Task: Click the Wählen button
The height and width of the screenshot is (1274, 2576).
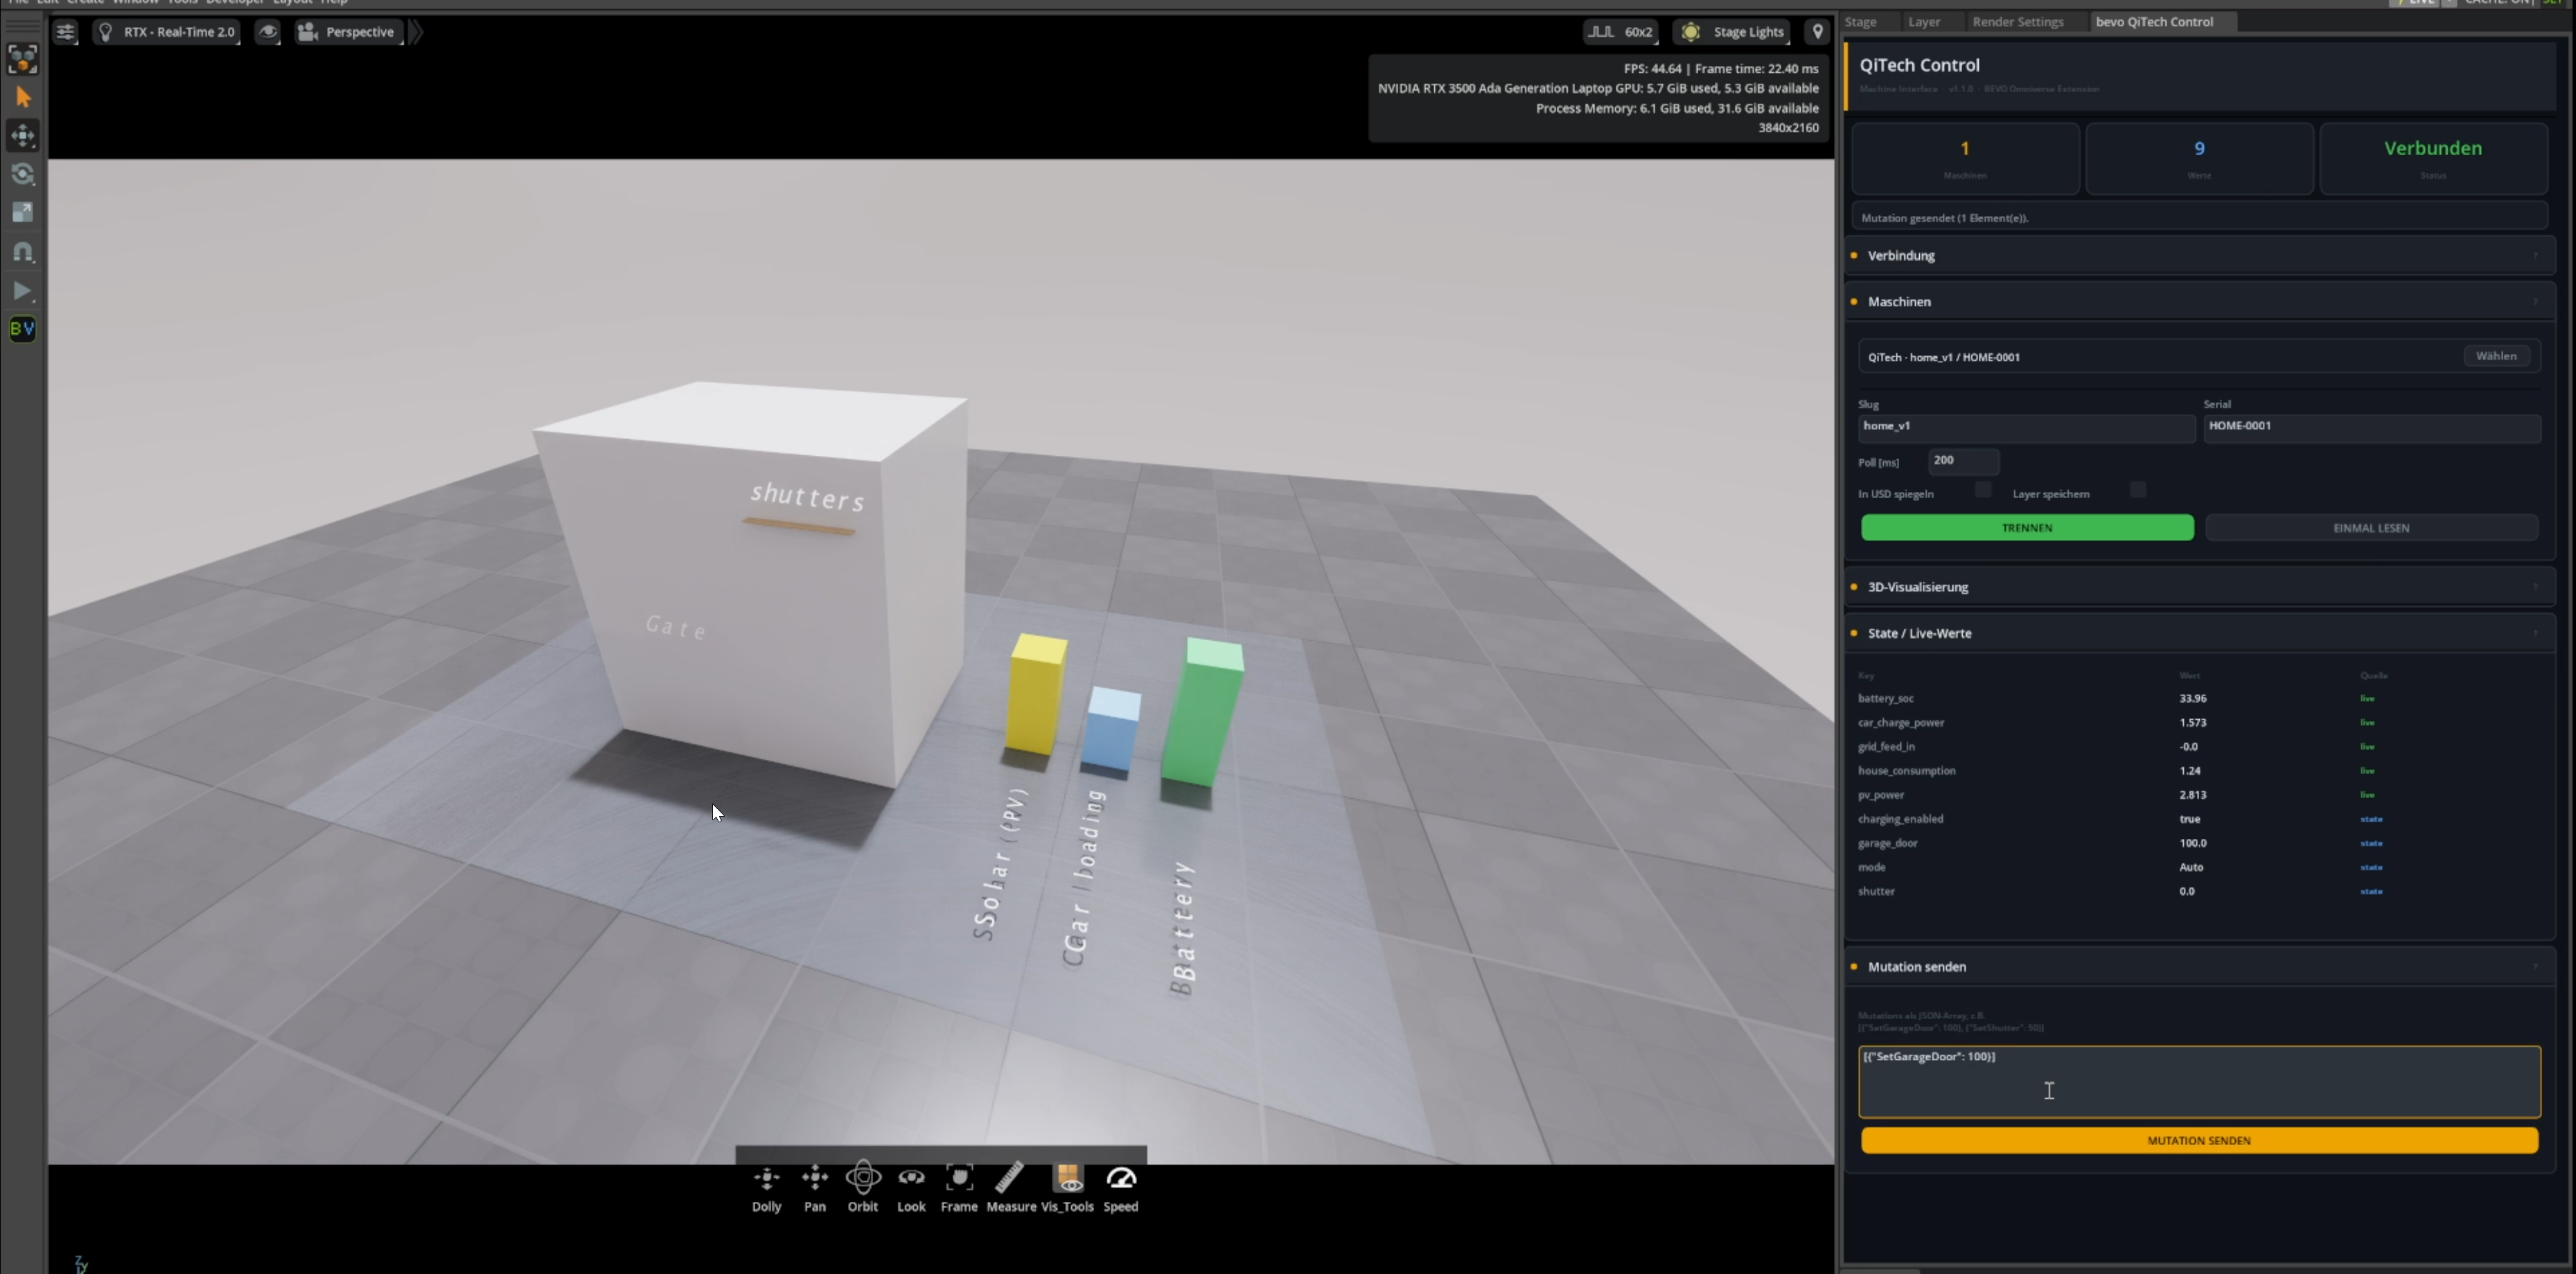Action: tap(2496, 356)
